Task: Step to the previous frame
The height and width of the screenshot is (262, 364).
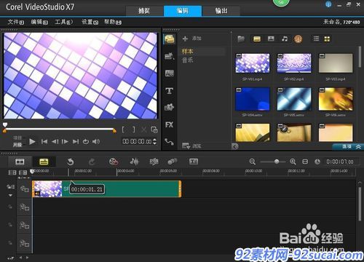Action: pos(55,141)
